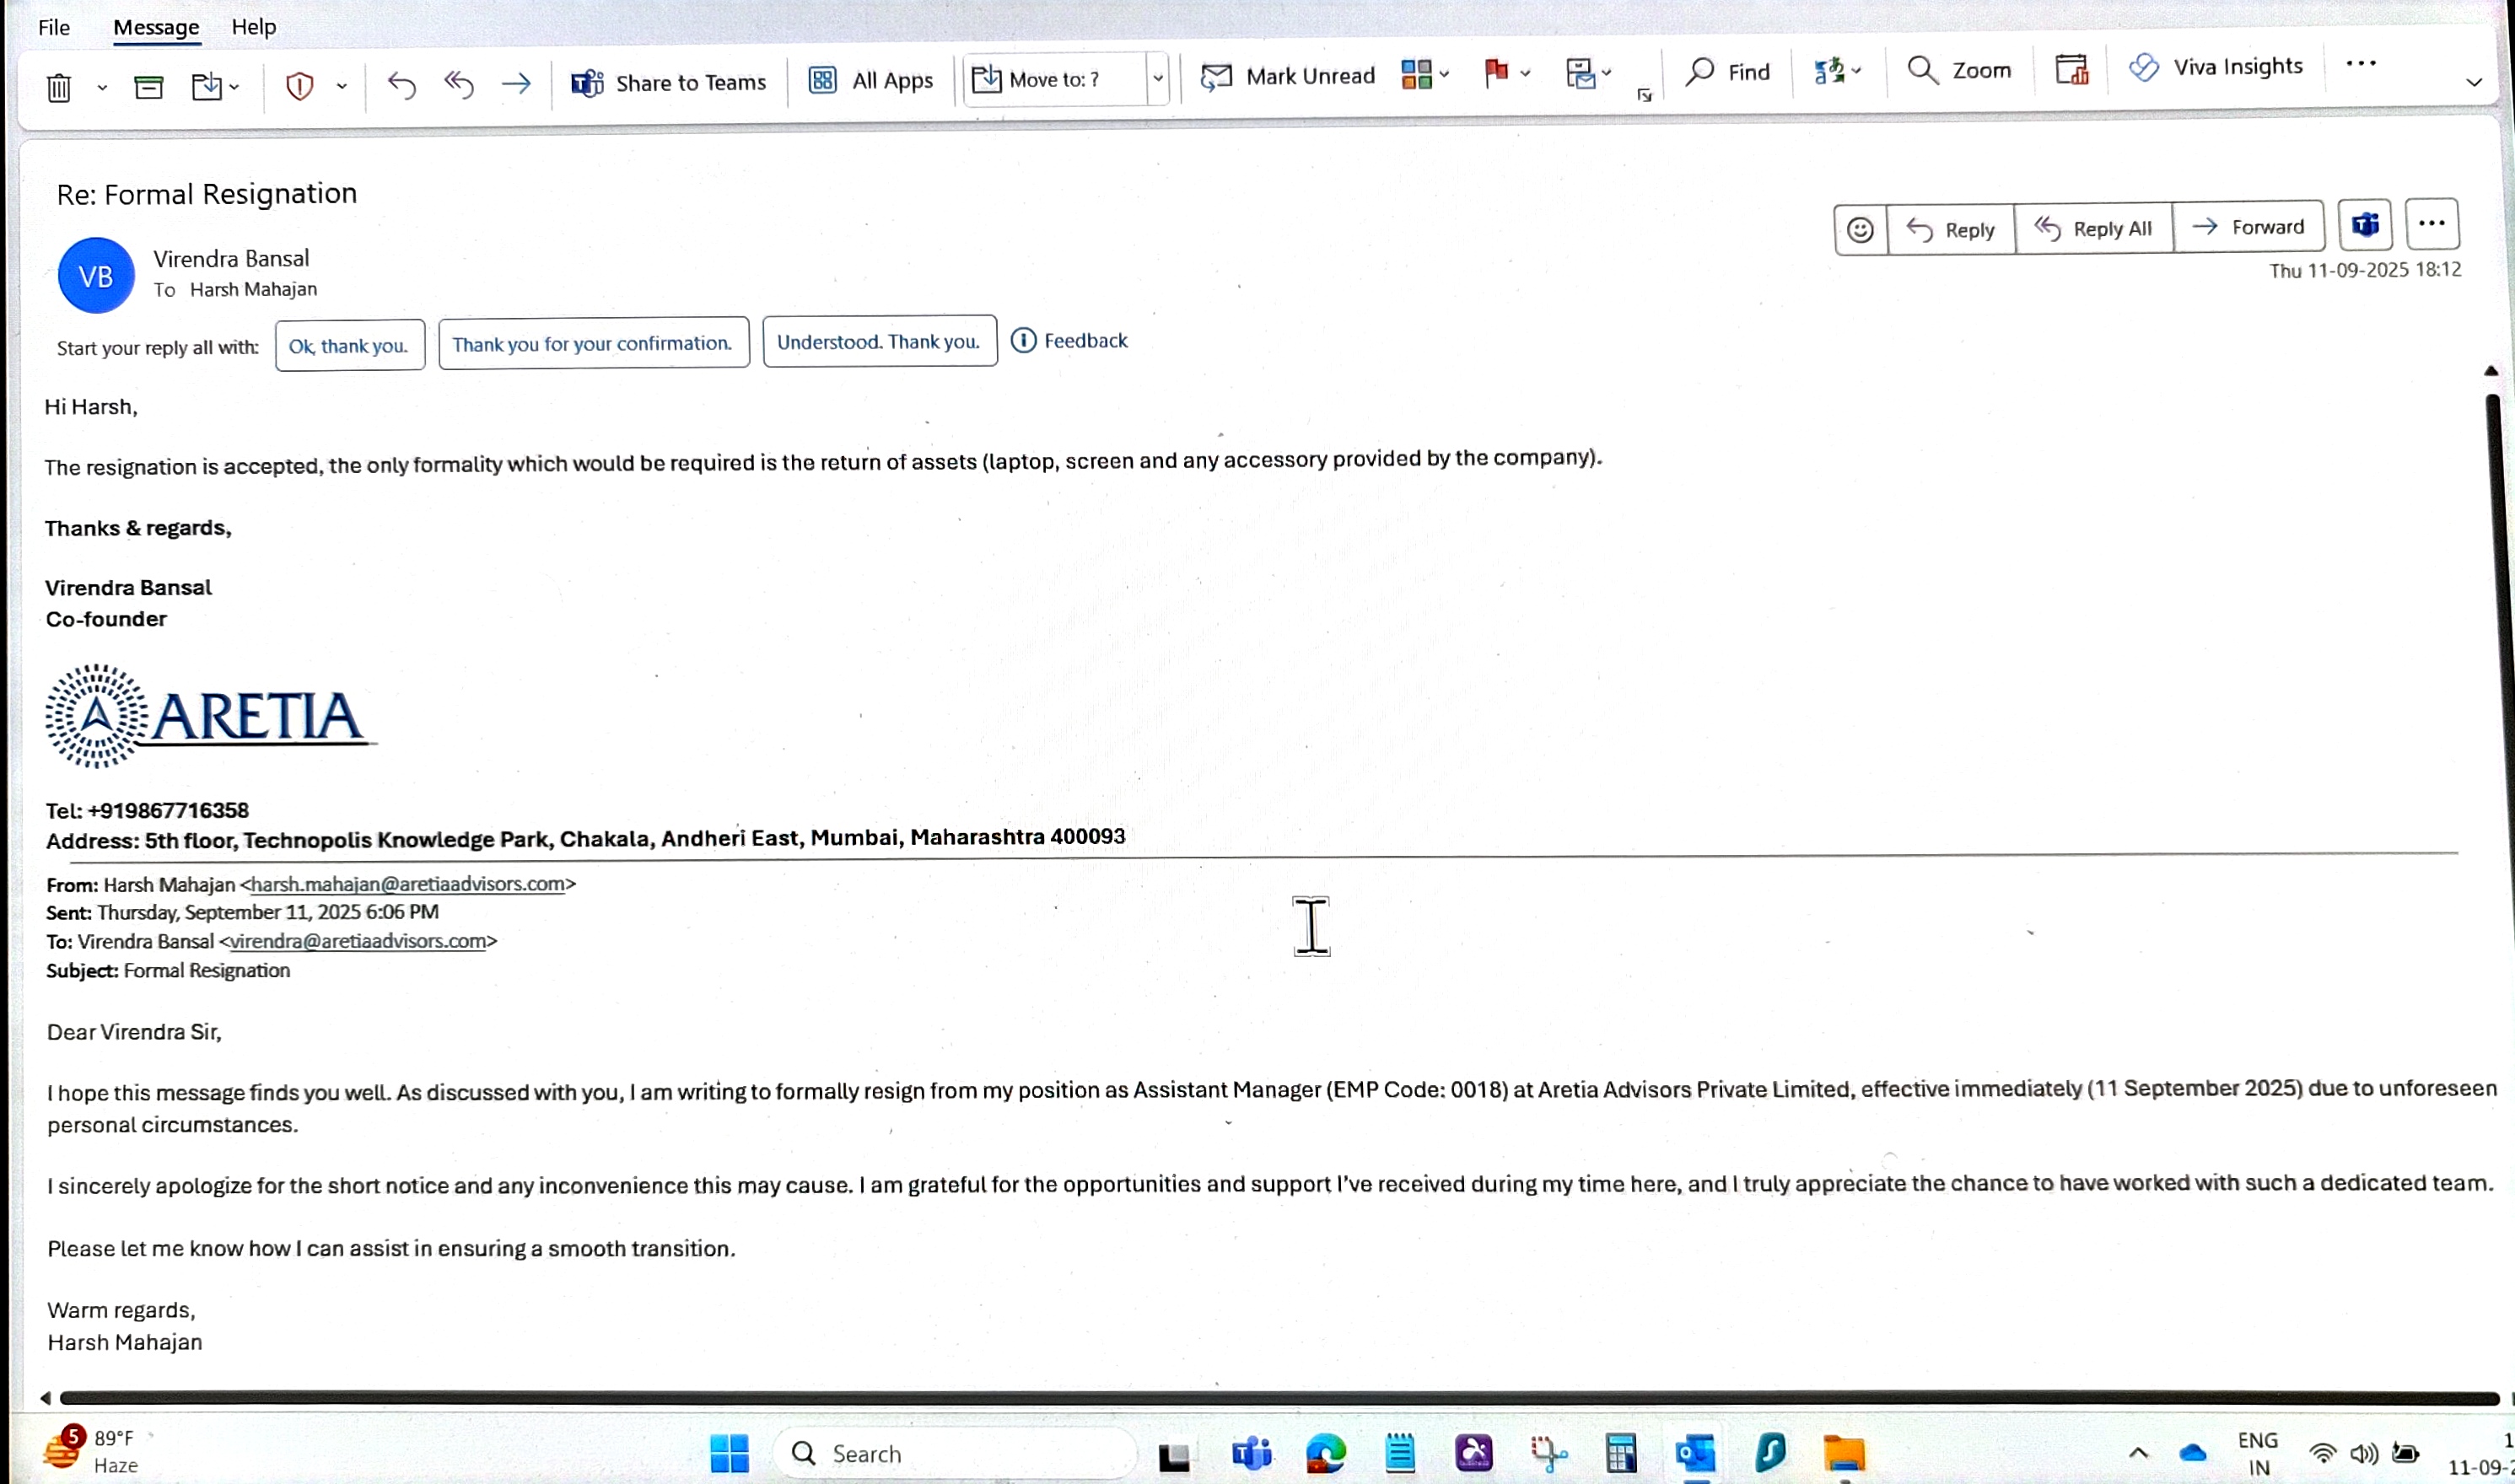2515x1484 pixels.
Task: Click the Viva Insights icon
Action: tap(2142, 67)
